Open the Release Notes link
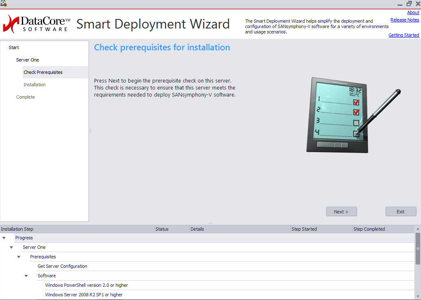The width and height of the screenshot is (421, 300). [x=405, y=19]
